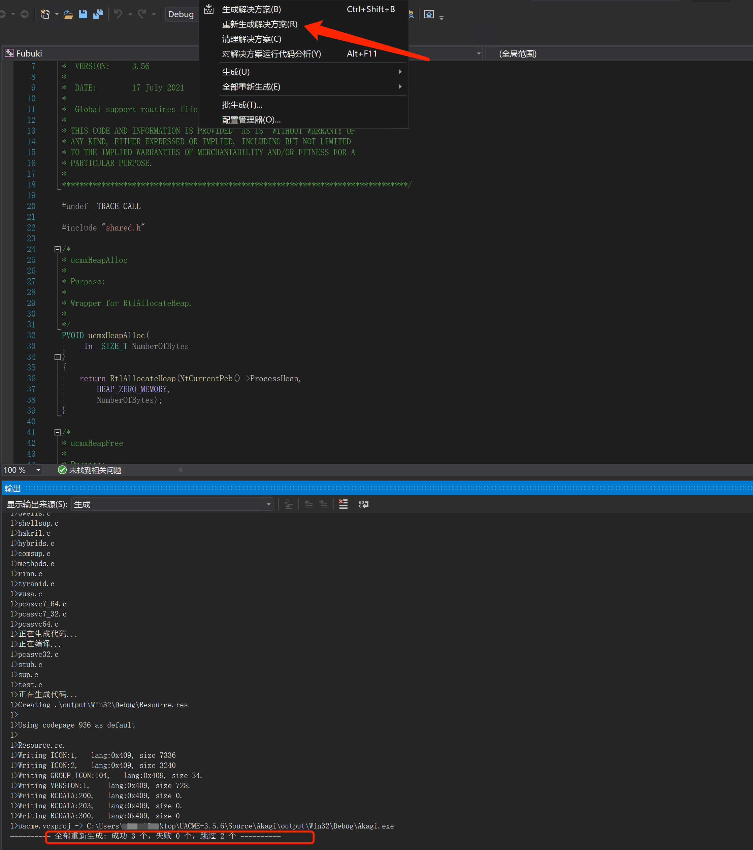Click the #include "shared.h" line

coord(103,228)
